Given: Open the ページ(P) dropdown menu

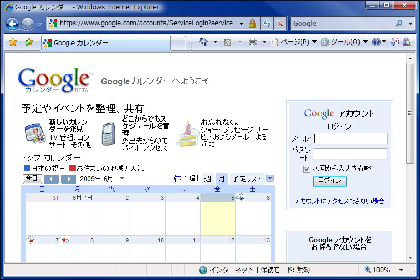Looking at the screenshot, I should 293,42.
